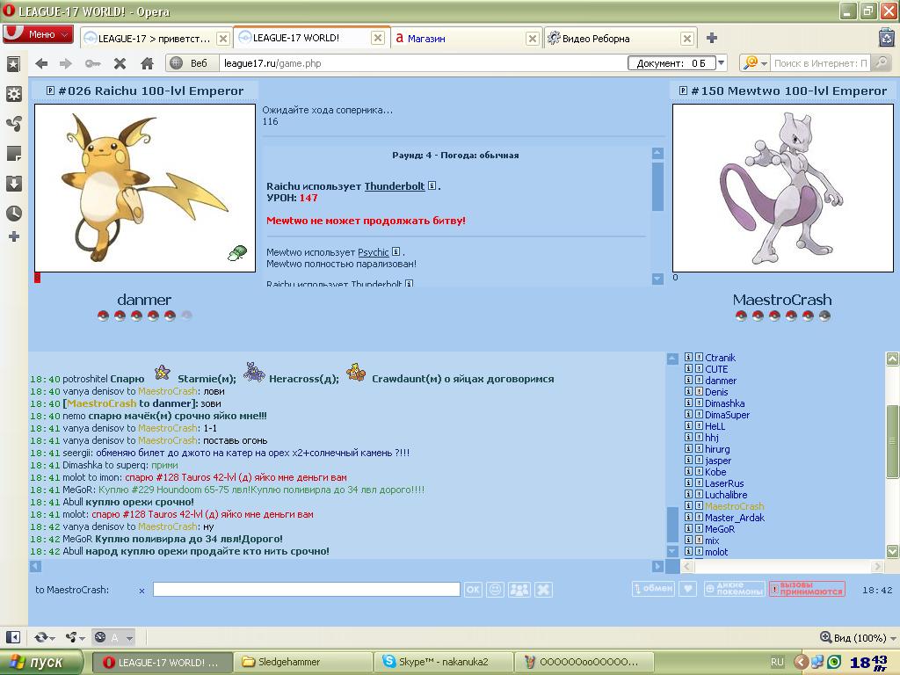
Task: Open the Thunderbolt move link
Action: point(395,186)
